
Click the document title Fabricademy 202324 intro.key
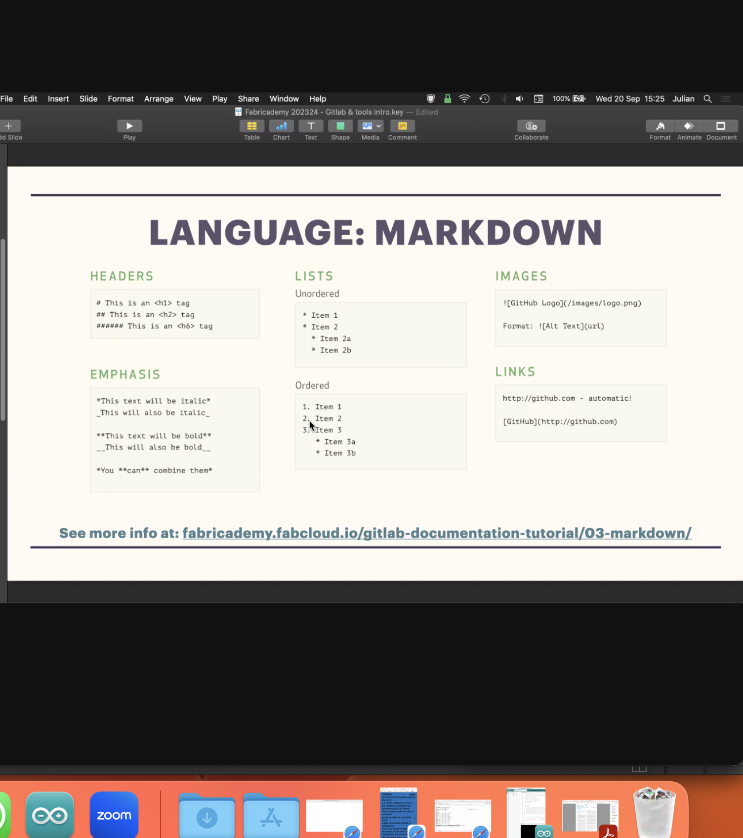324,112
